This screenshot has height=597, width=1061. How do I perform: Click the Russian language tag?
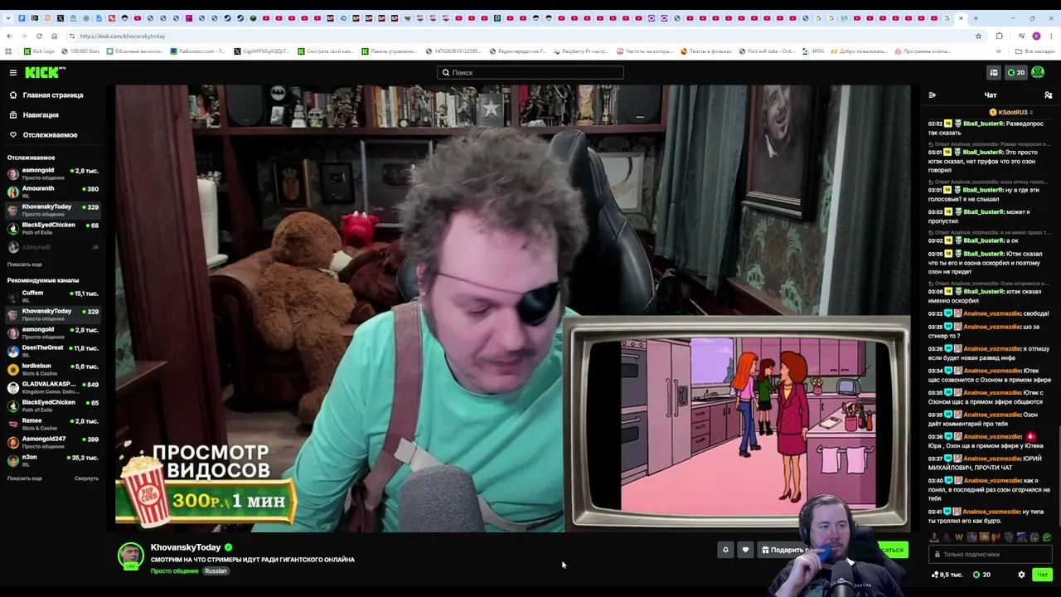coord(216,571)
